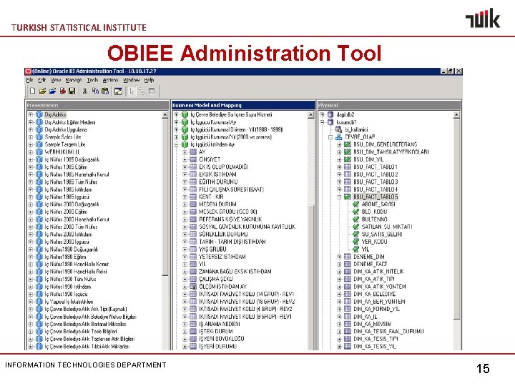Collapse the İç İşgücü İstihdam Ay business model
Viewport: 515px width, 386px height.
(x=177, y=144)
